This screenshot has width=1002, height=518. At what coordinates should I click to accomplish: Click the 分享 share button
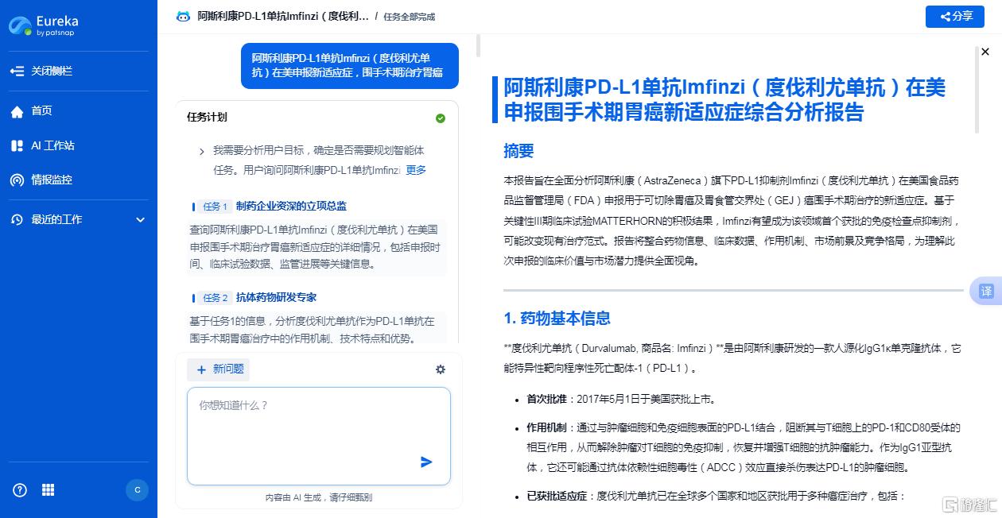pos(955,17)
